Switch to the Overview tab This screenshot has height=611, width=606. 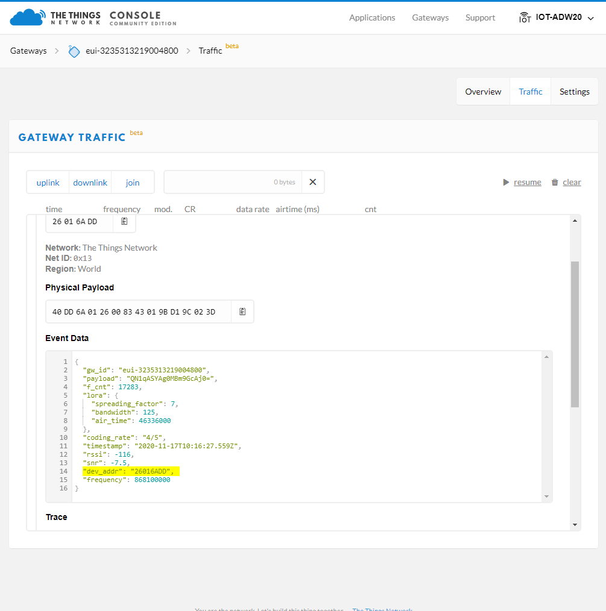(x=483, y=92)
